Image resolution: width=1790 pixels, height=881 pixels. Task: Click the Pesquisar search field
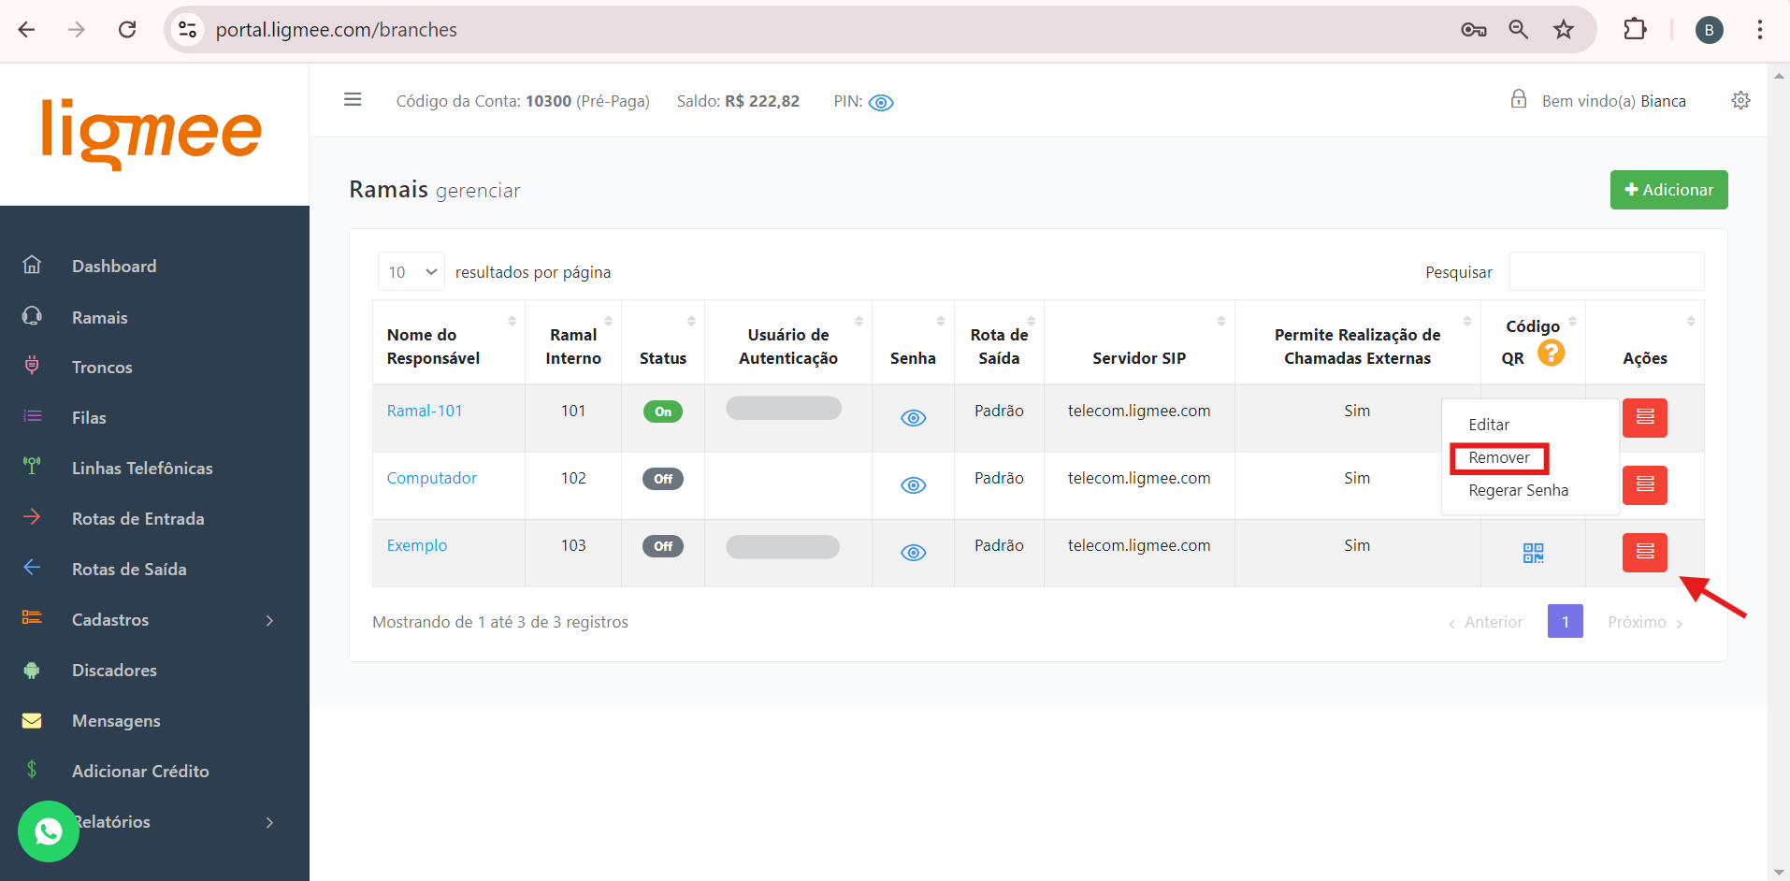click(x=1606, y=272)
